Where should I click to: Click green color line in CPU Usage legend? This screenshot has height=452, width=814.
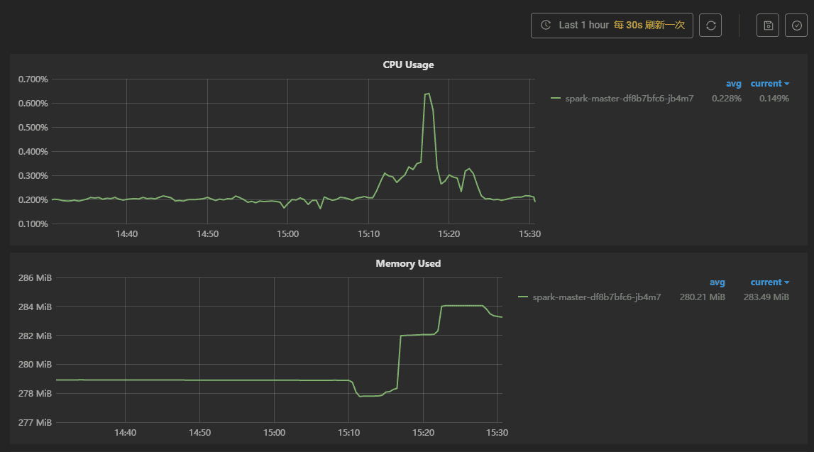556,99
